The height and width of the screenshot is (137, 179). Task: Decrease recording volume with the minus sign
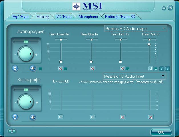coord(15,103)
